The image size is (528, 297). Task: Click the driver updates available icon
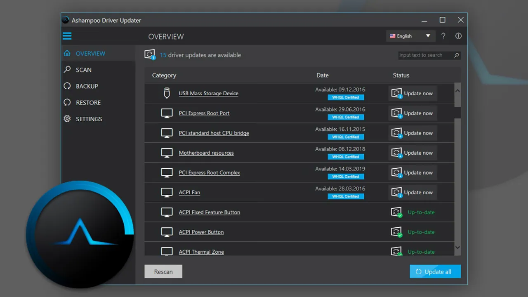click(x=150, y=54)
